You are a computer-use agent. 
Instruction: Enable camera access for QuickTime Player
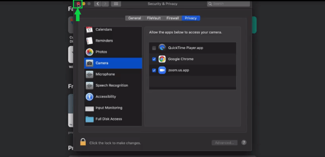pos(154,48)
